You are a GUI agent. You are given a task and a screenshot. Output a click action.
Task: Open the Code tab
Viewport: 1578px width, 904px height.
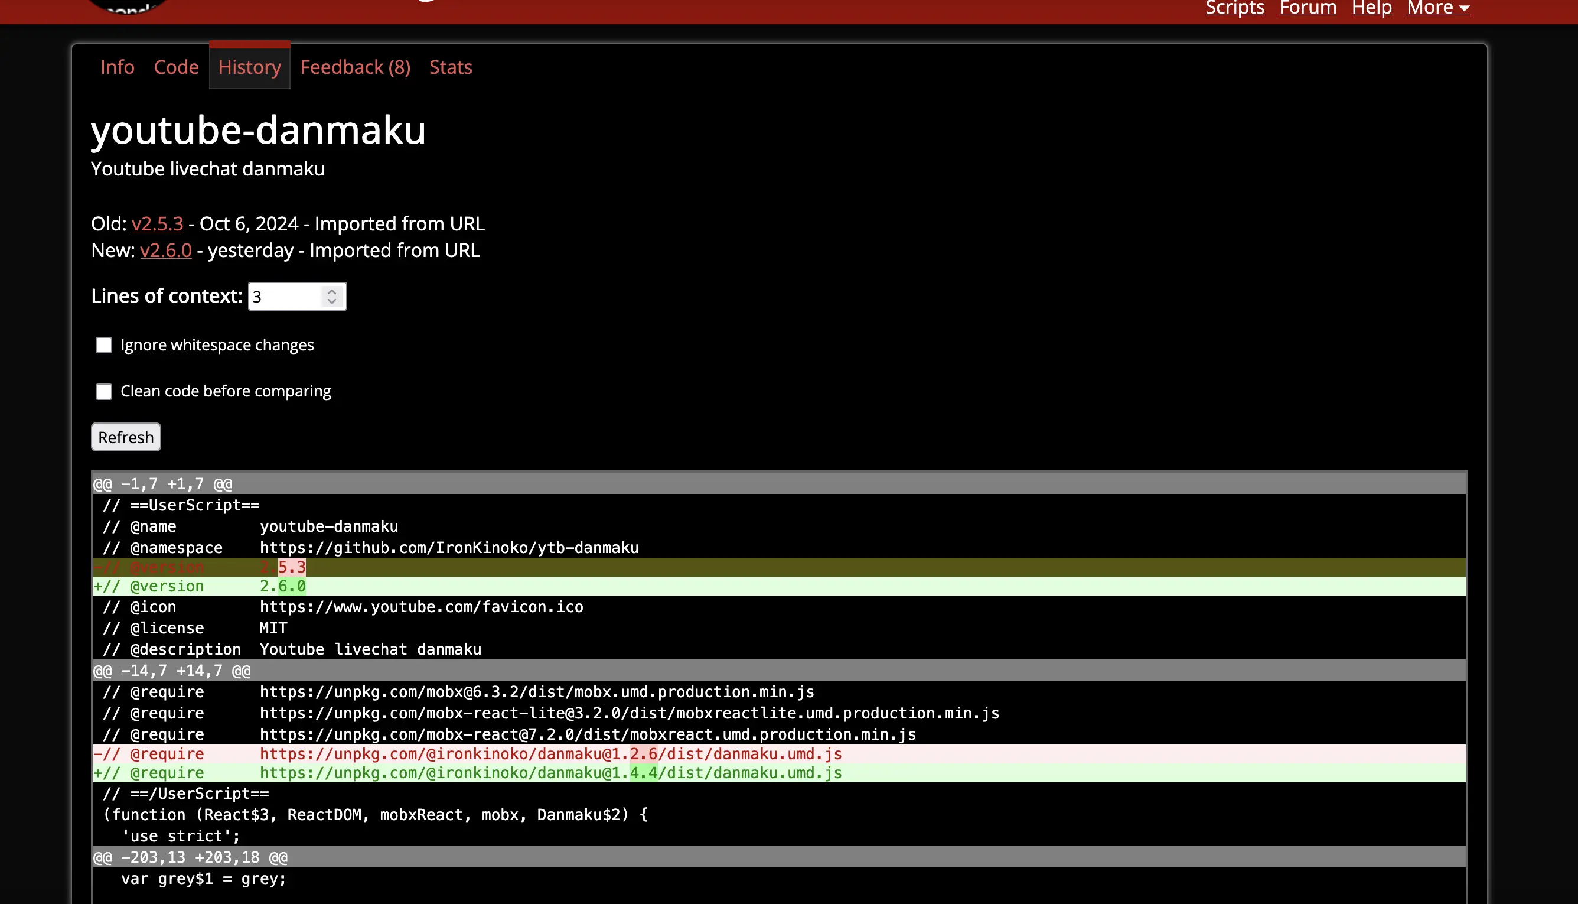pos(176,67)
